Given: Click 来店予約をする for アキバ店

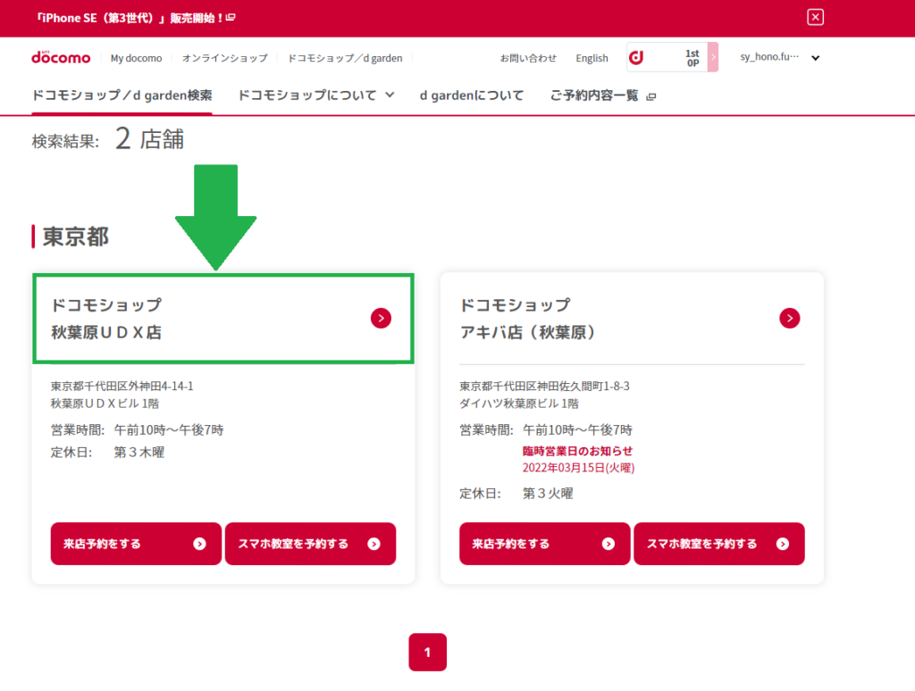Looking at the screenshot, I should tap(544, 544).
